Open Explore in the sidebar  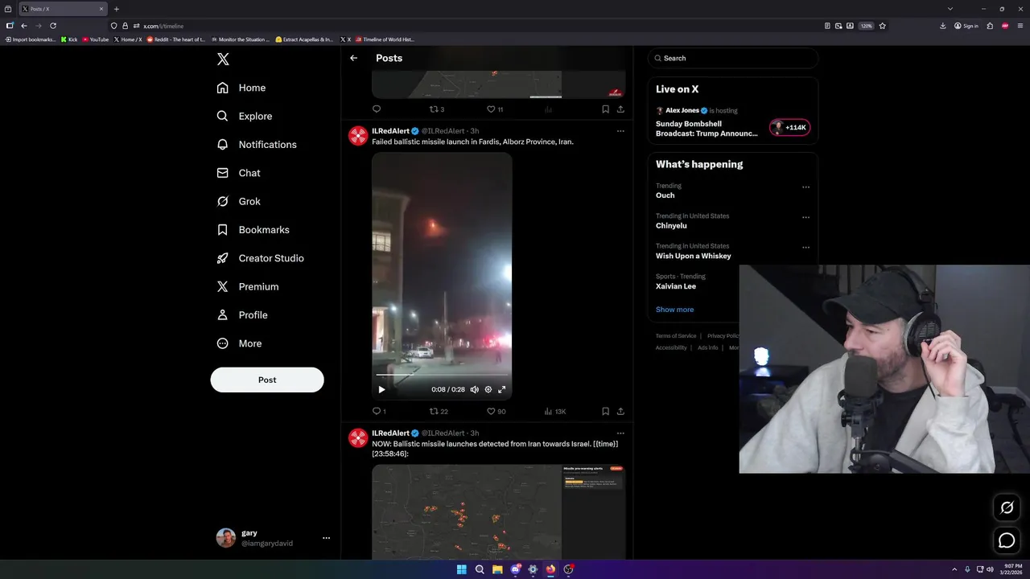pos(245,116)
